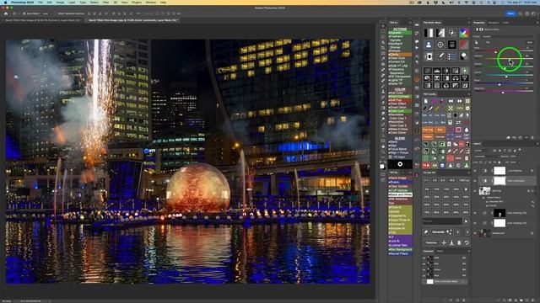Reset adjustment defaults in Properties footer
This screenshot has height=303, width=540.
coord(521,137)
